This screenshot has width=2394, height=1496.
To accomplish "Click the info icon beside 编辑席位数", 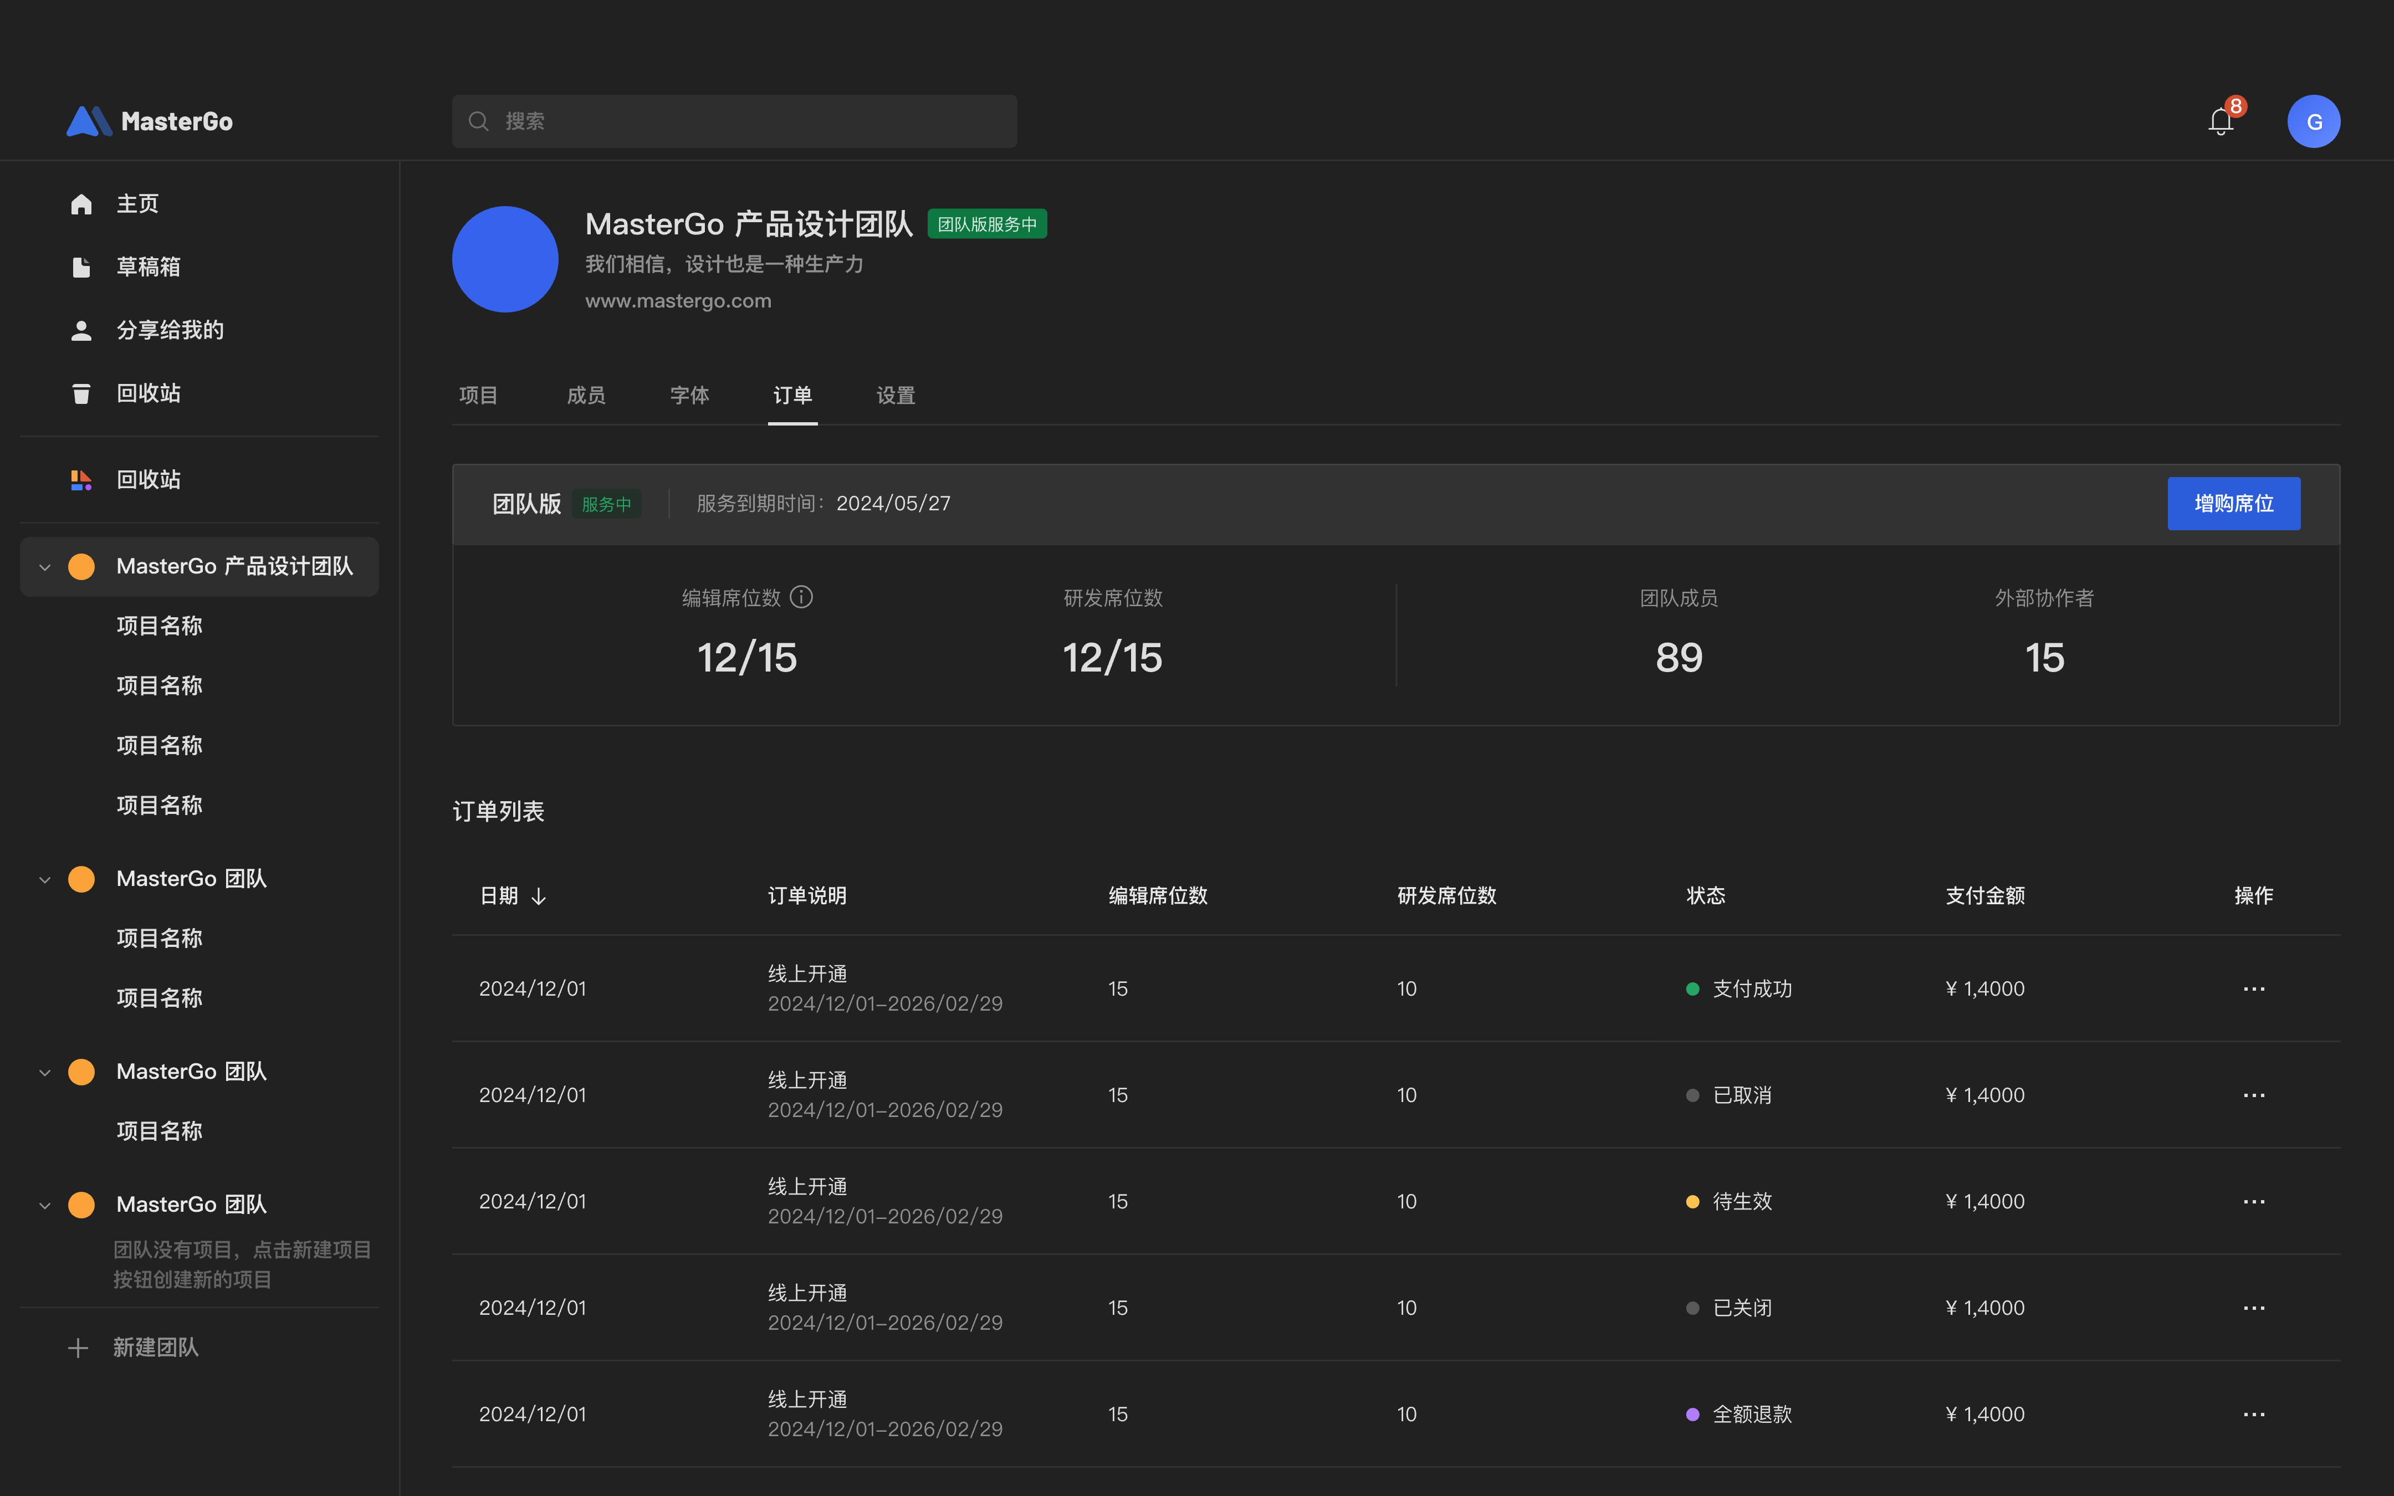I will (x=801, y=597).
